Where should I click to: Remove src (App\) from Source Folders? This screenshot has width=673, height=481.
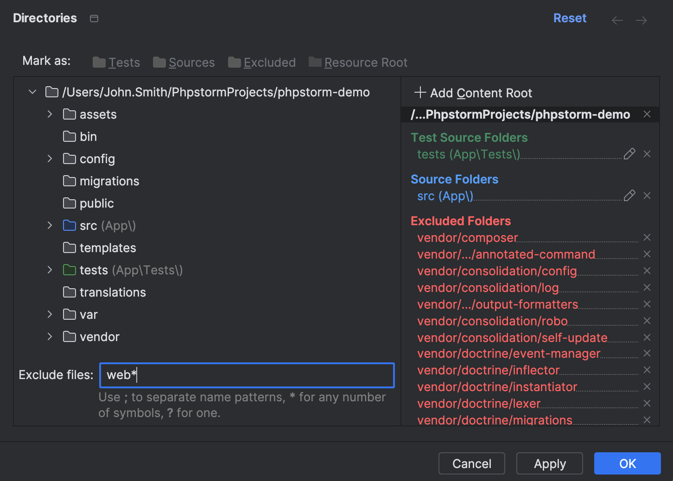(647, 196)
